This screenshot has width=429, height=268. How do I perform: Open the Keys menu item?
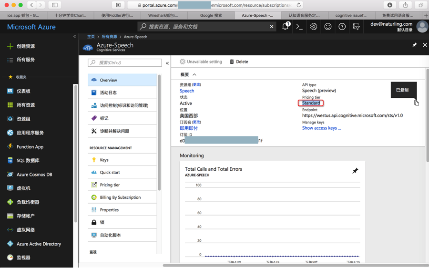pyautogui.click(x=104, y=160)
